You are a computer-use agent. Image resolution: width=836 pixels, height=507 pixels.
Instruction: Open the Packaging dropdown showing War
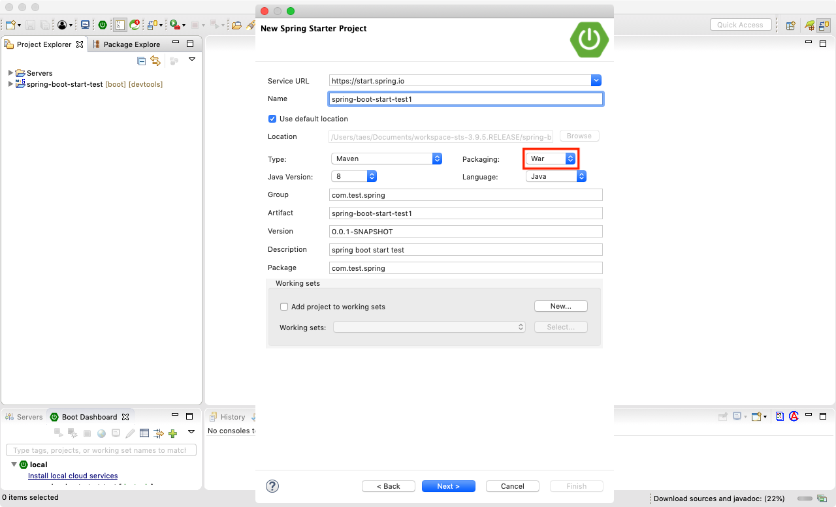pyautogui.click(x=551, y=159)
